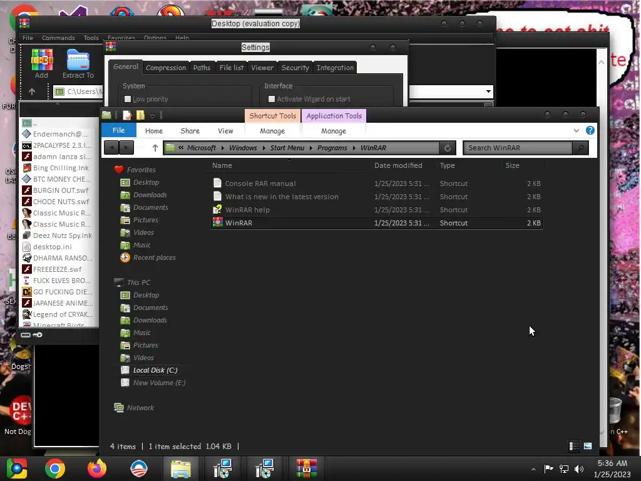Click the Search WinRAR input field
This screenshot has width=641, height=481.
click(518, 148)
